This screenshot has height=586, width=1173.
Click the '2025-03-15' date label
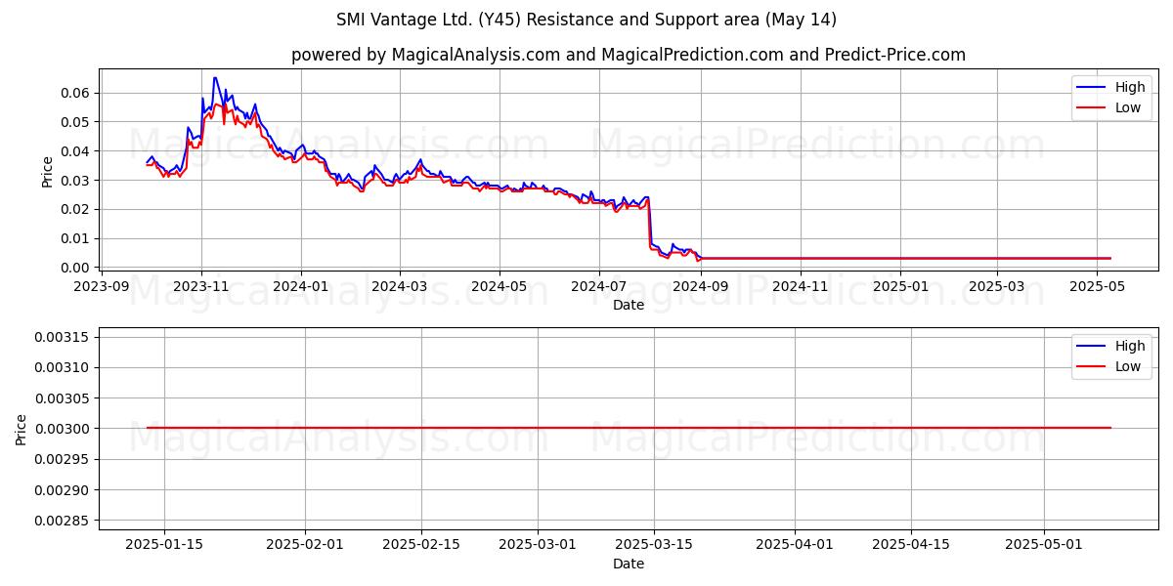656,545
